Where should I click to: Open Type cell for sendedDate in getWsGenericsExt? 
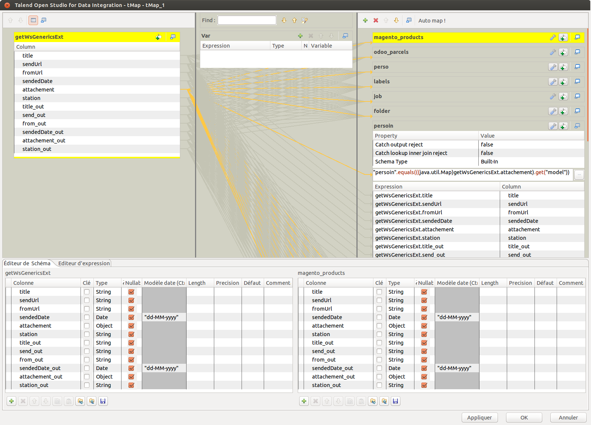pos(107,317)
